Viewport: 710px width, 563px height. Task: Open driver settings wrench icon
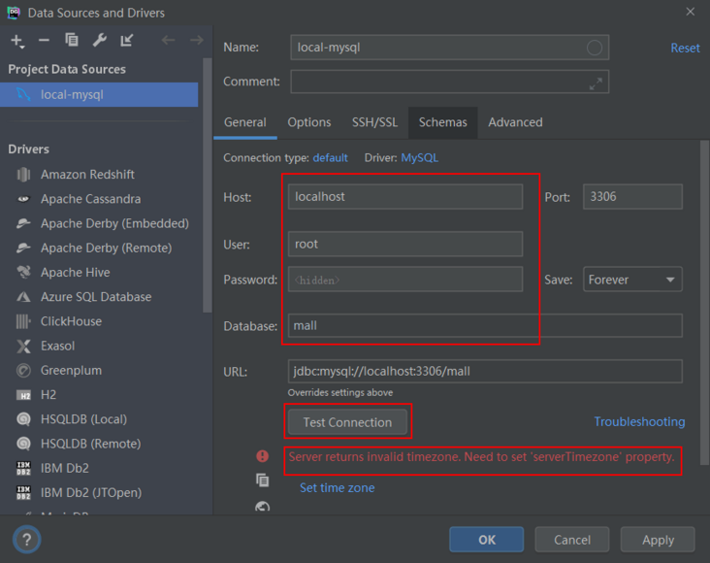(99, 41)
